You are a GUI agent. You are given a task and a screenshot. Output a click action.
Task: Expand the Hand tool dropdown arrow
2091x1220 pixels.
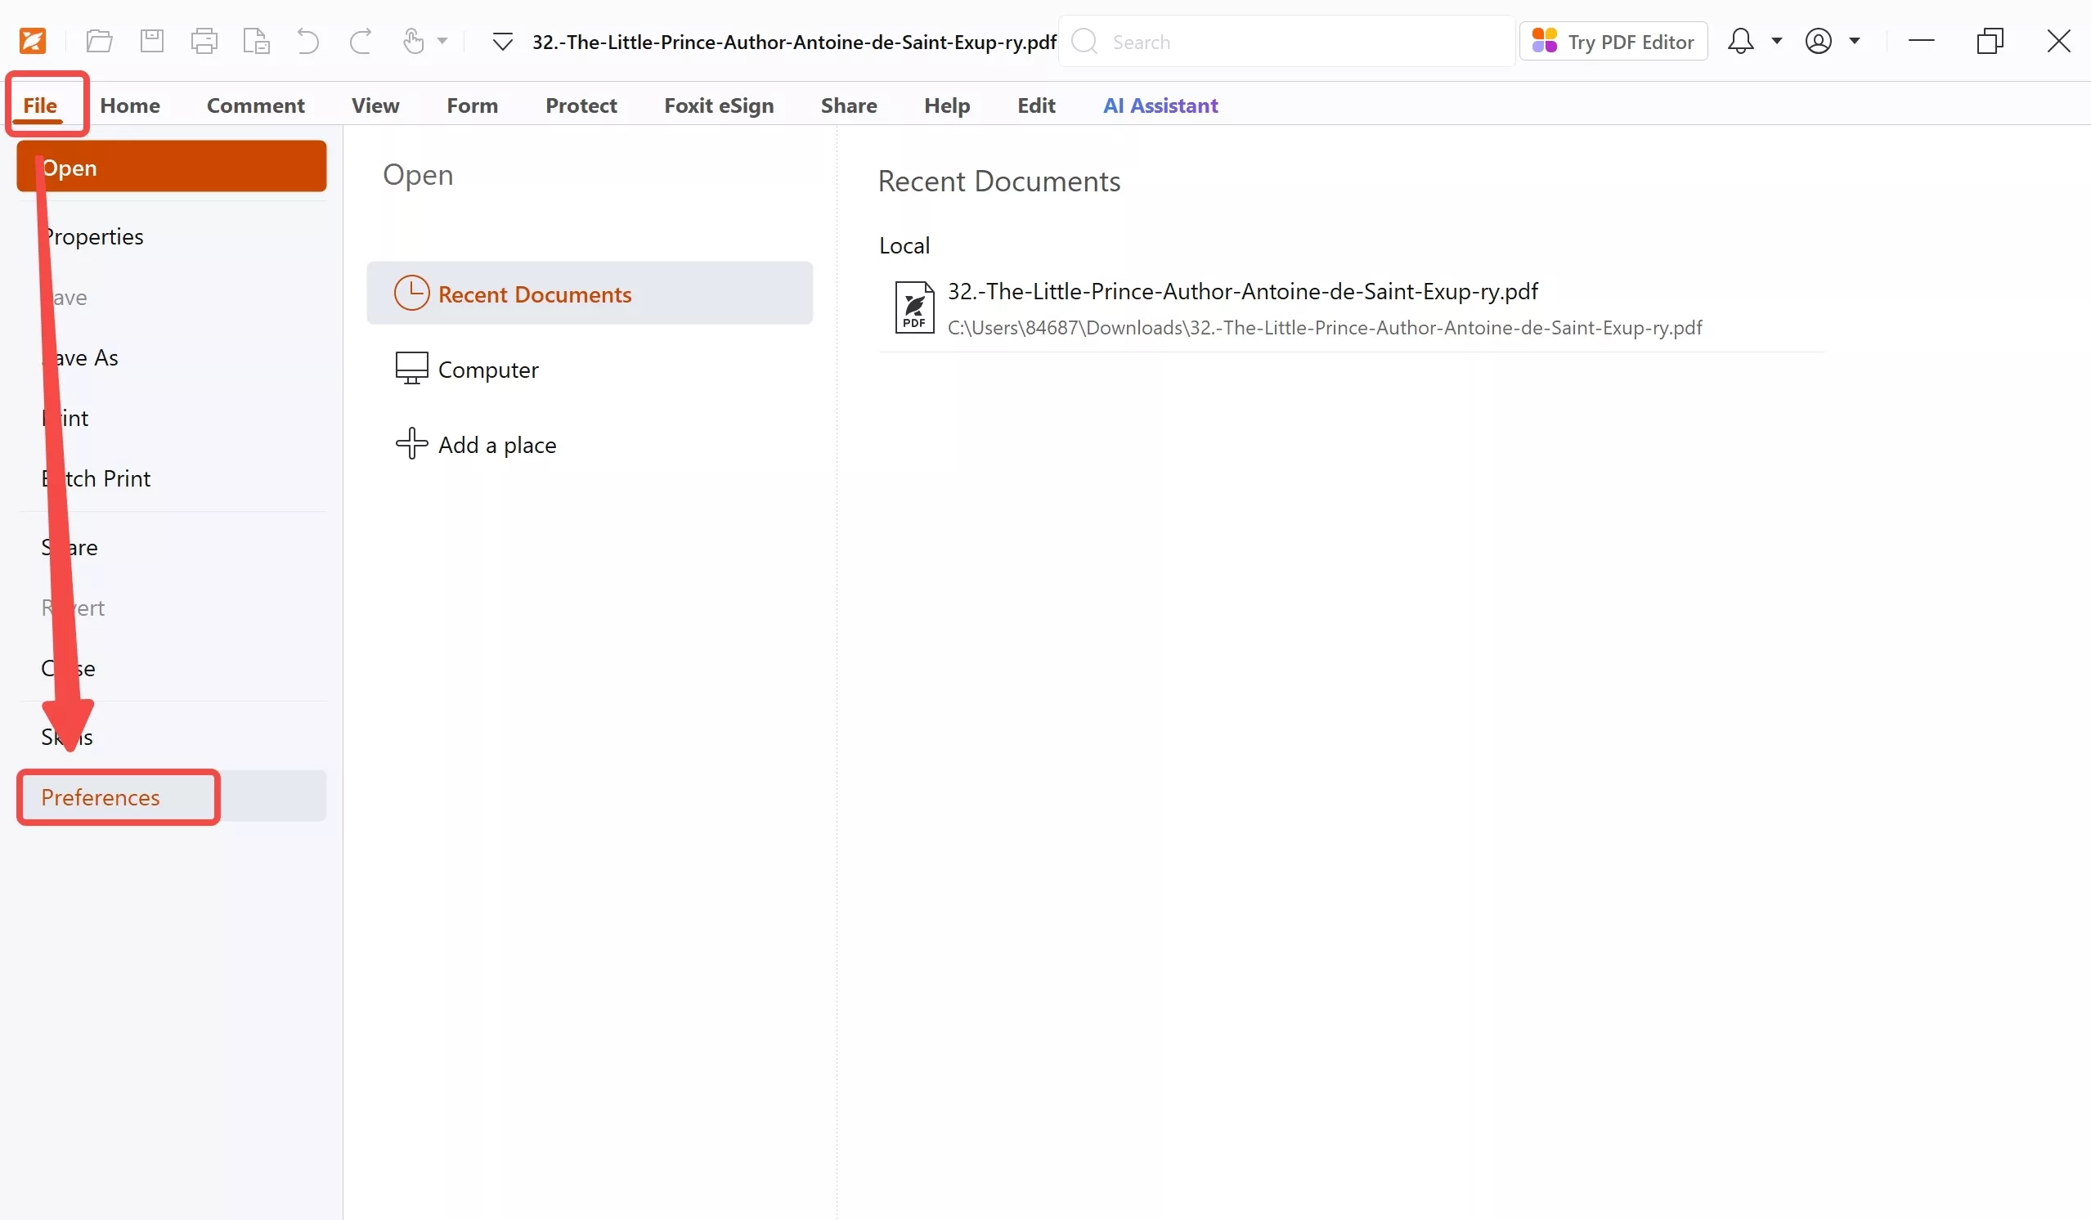pyautogui.click(x=442, y=41)
